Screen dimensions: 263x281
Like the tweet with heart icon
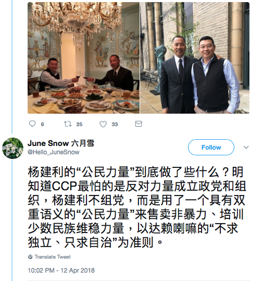(103, 124)
